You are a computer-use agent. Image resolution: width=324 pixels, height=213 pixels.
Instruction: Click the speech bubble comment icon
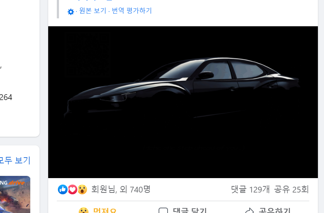(163, 210)
